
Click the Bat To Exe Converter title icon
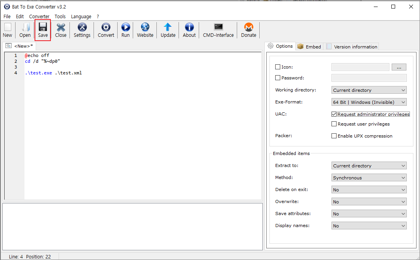(x=7, y=7)
